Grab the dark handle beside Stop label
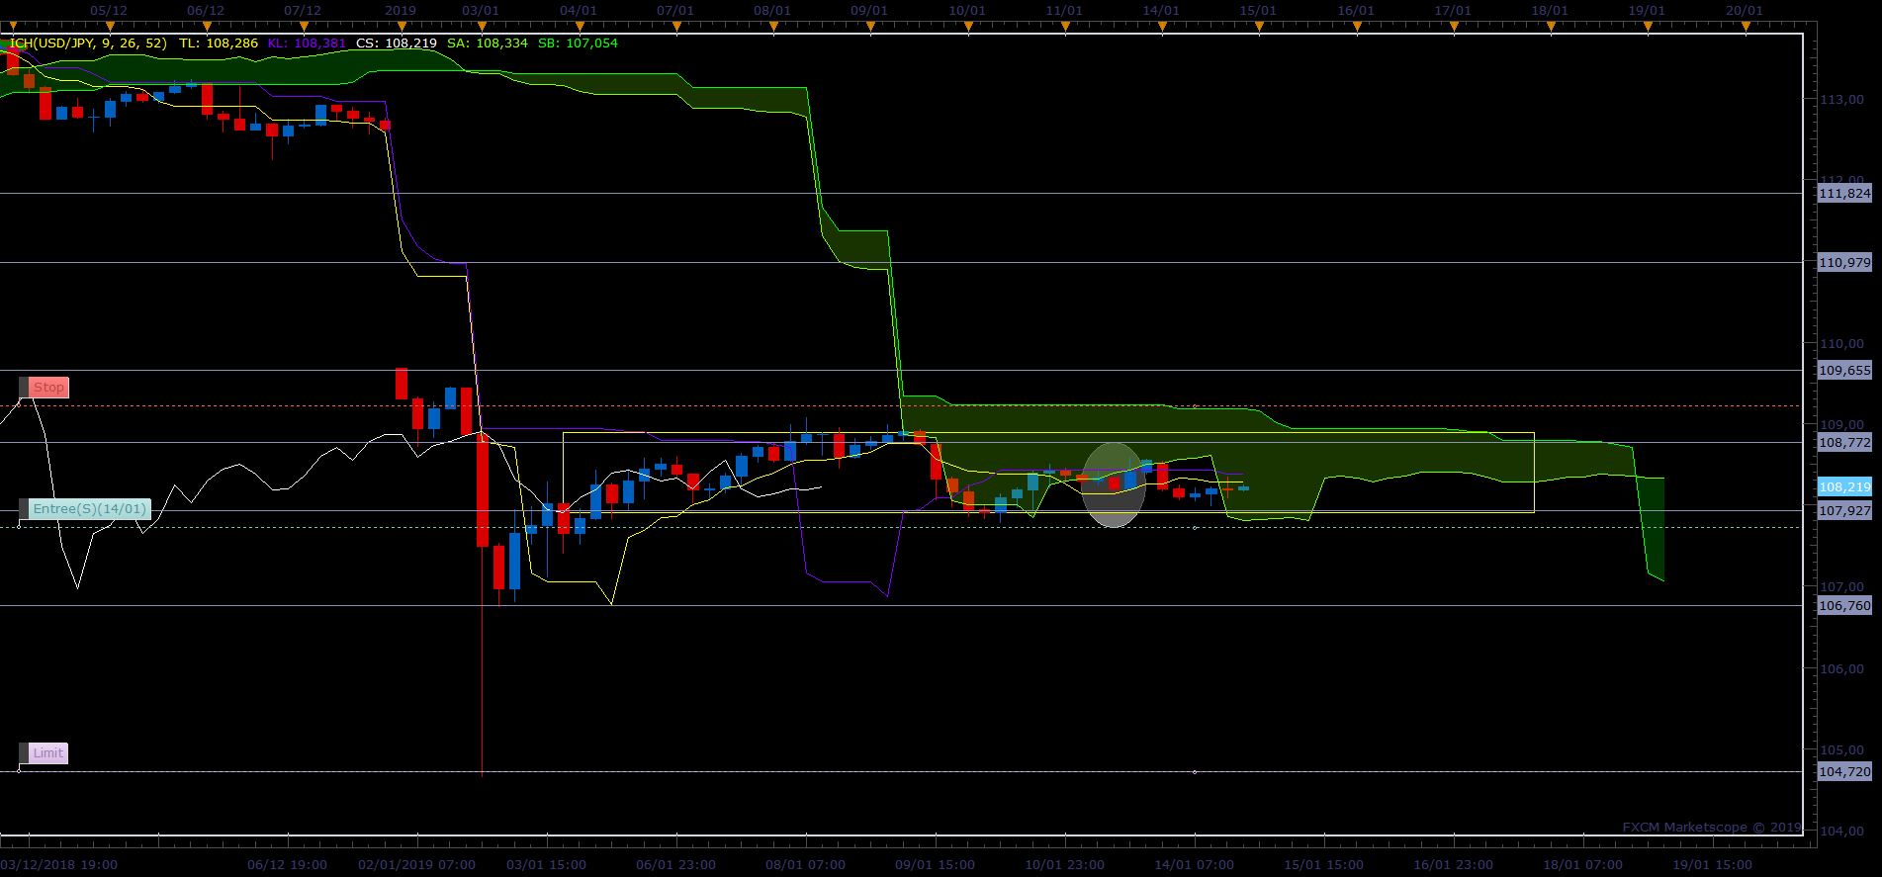 coord(24,388)
